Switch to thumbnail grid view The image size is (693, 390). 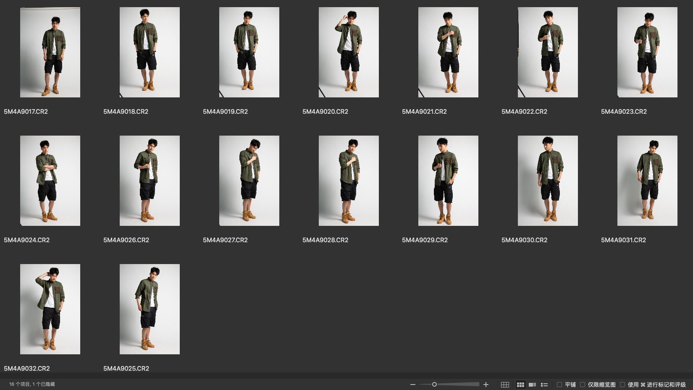point(520,385)
